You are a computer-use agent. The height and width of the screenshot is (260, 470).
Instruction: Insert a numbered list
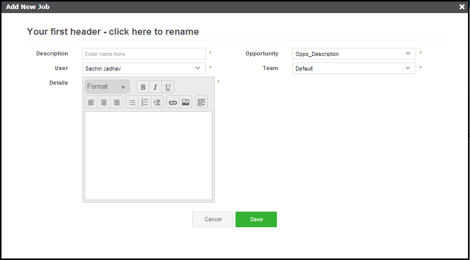point(145,102)
